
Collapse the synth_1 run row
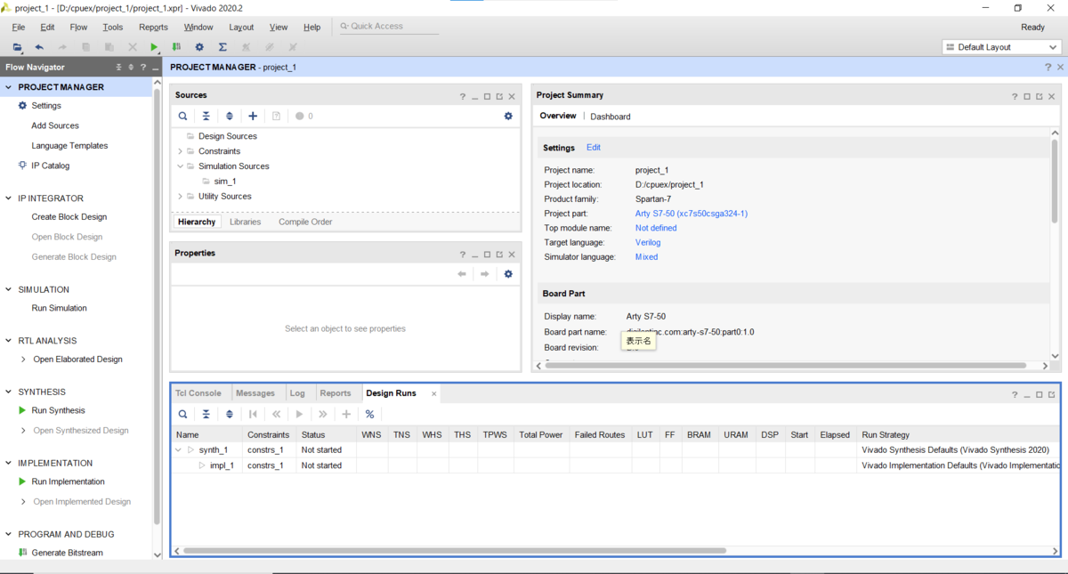pyautogui.click(x=179, y=450)
